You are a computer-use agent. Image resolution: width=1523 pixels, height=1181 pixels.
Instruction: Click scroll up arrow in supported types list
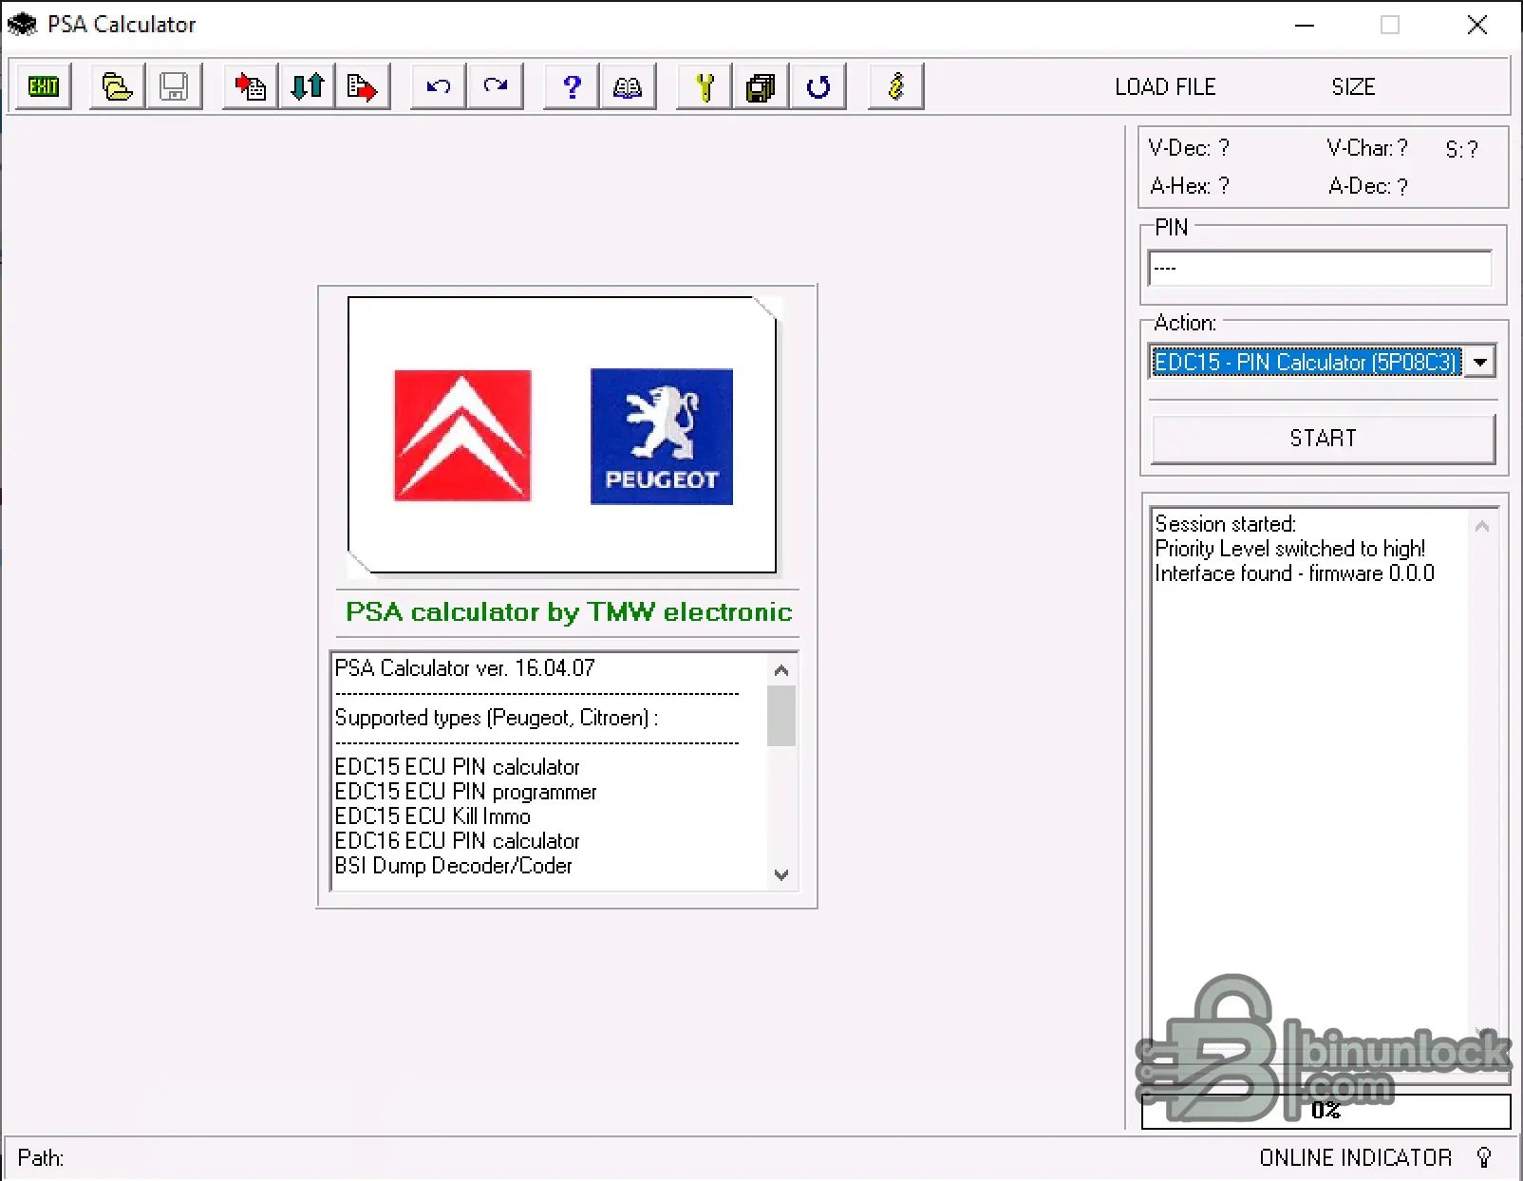click(781, 670)
